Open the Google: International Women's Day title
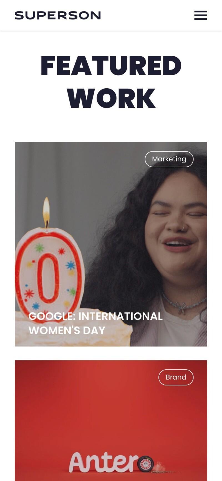The width and height of the screenshot is (222, 481). coord(95,323)
